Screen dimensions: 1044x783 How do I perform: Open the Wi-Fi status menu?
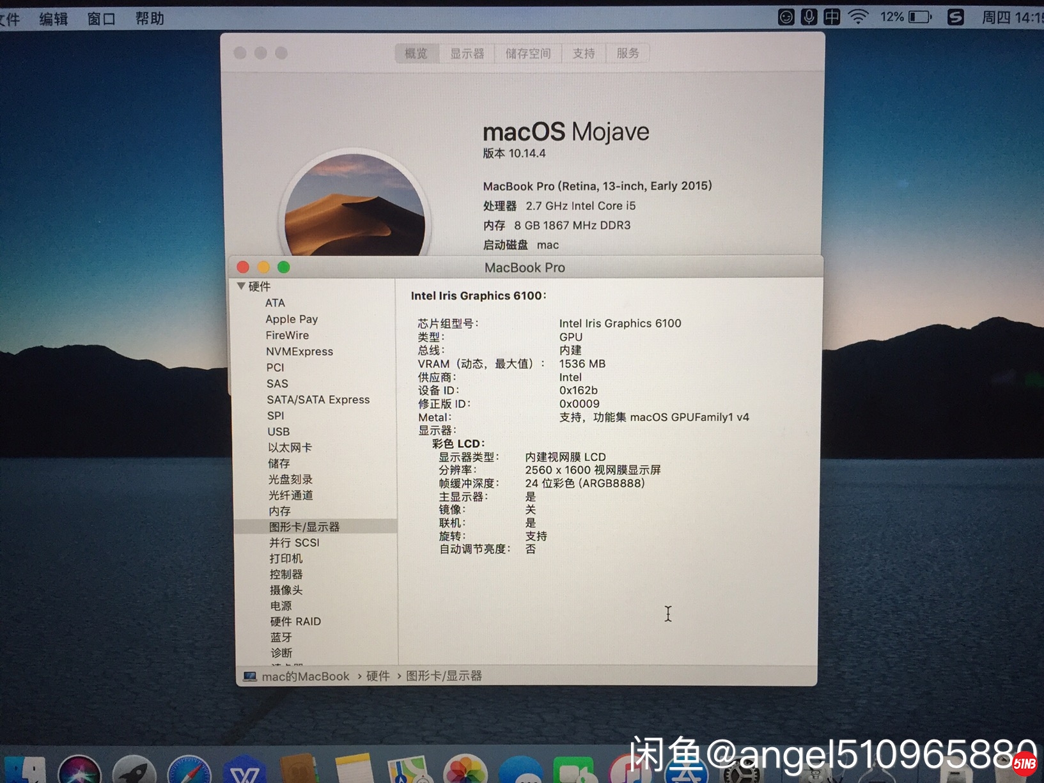858,17
